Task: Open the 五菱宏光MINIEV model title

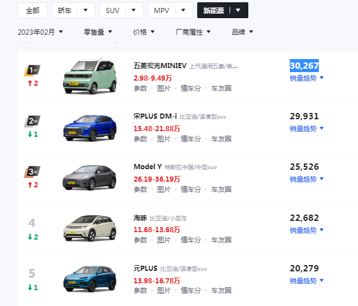Action: pos(160,66)
